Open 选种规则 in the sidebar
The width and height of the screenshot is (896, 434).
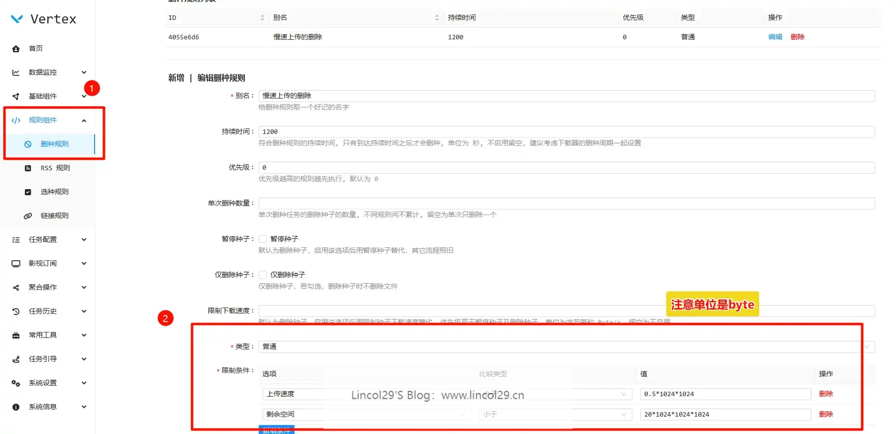click(x=54, y=192)
